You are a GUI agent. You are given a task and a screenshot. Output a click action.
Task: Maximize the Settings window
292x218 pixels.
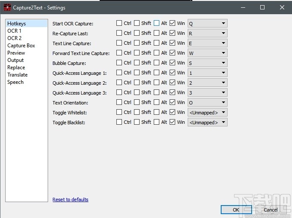point(262,7)
